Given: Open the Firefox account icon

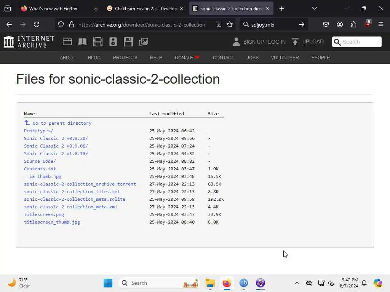Looking at the screenshot, I should coord(340,24).
